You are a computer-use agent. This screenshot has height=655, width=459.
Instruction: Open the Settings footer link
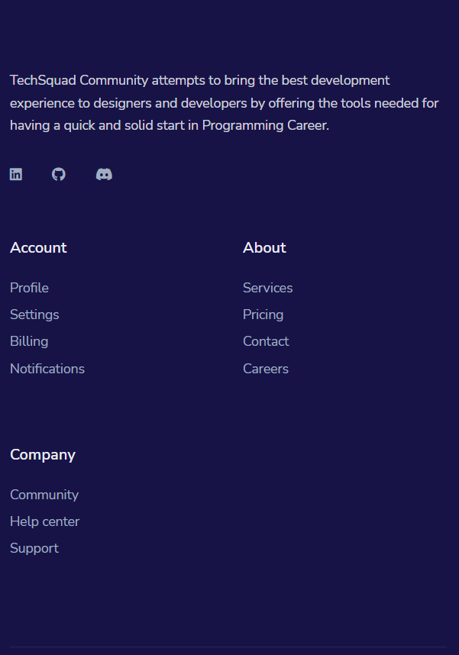(34, 315)
